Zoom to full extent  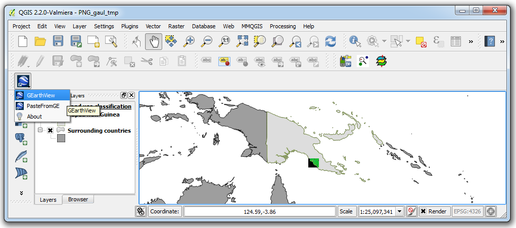click(x=243, y=41)
